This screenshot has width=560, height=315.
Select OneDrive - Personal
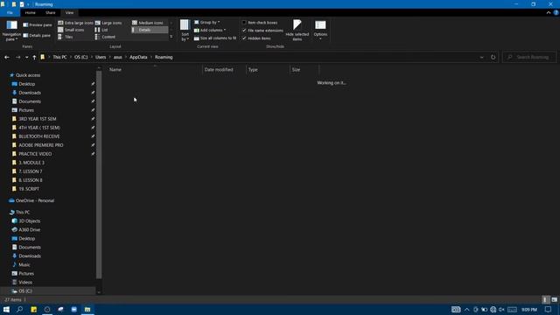click(x=35, y=200)
